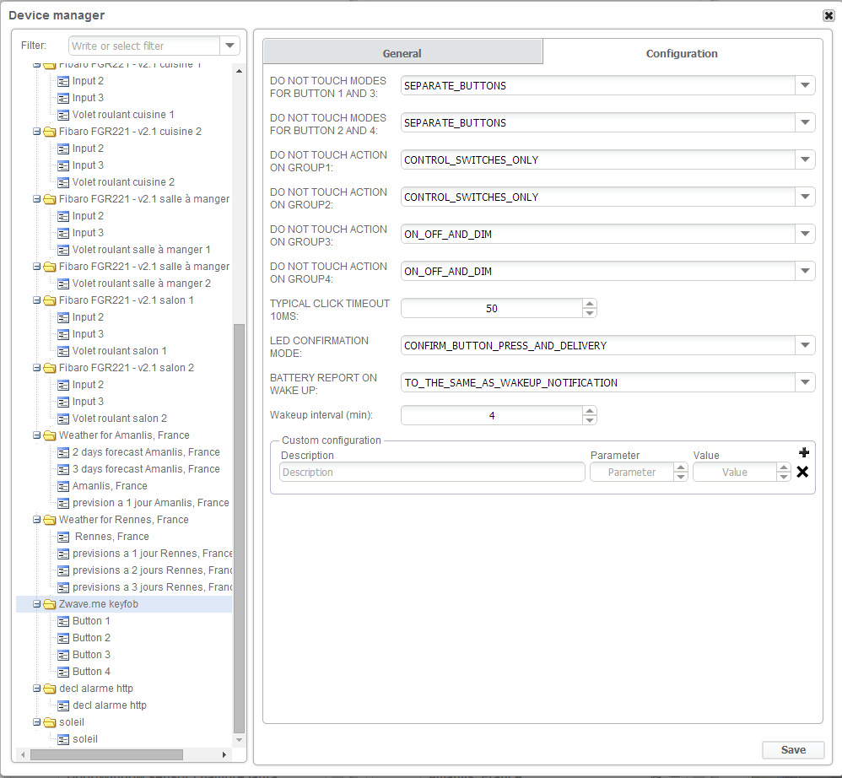842x778 pixels.
Task: Collapse Weather for Rennes, France node
Action: pyautogui.click(x=36, y=520)
